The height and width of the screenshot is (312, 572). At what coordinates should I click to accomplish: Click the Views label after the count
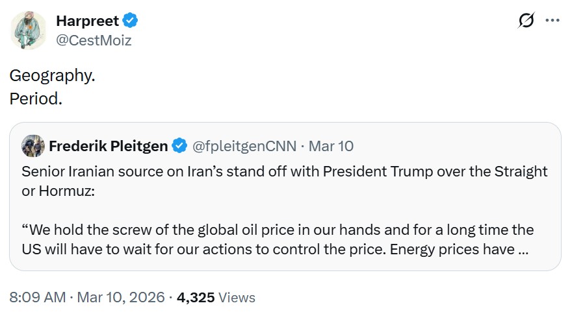tap(237, 297)
